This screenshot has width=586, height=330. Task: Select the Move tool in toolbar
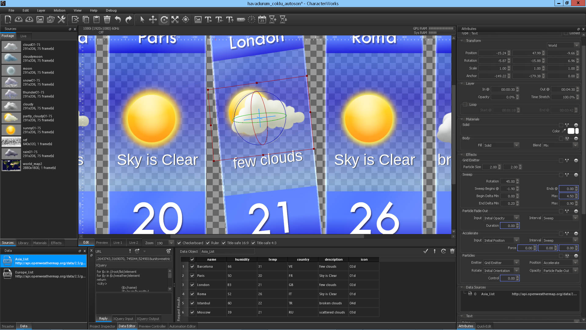click(153, 20)
